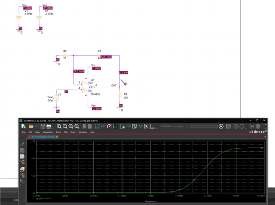Click the gray document icon in sidebar
The width and height of the screenshot is (275, 205).
22,150
